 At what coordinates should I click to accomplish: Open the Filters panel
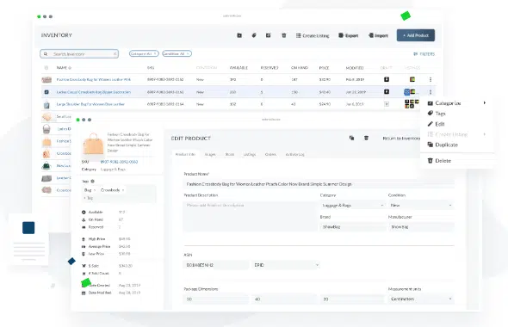coord(424,54)
